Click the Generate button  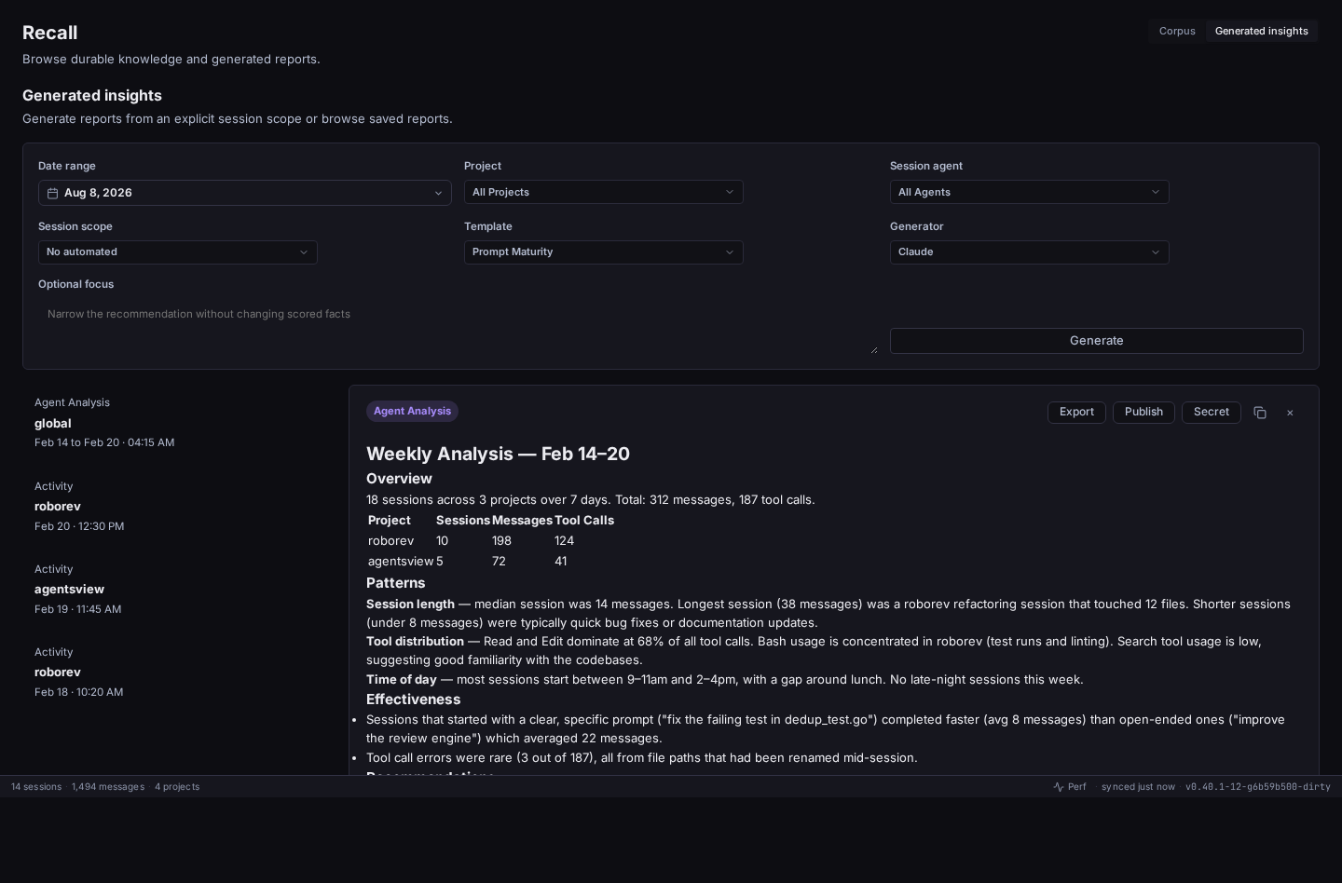(x=1096, y=341)
